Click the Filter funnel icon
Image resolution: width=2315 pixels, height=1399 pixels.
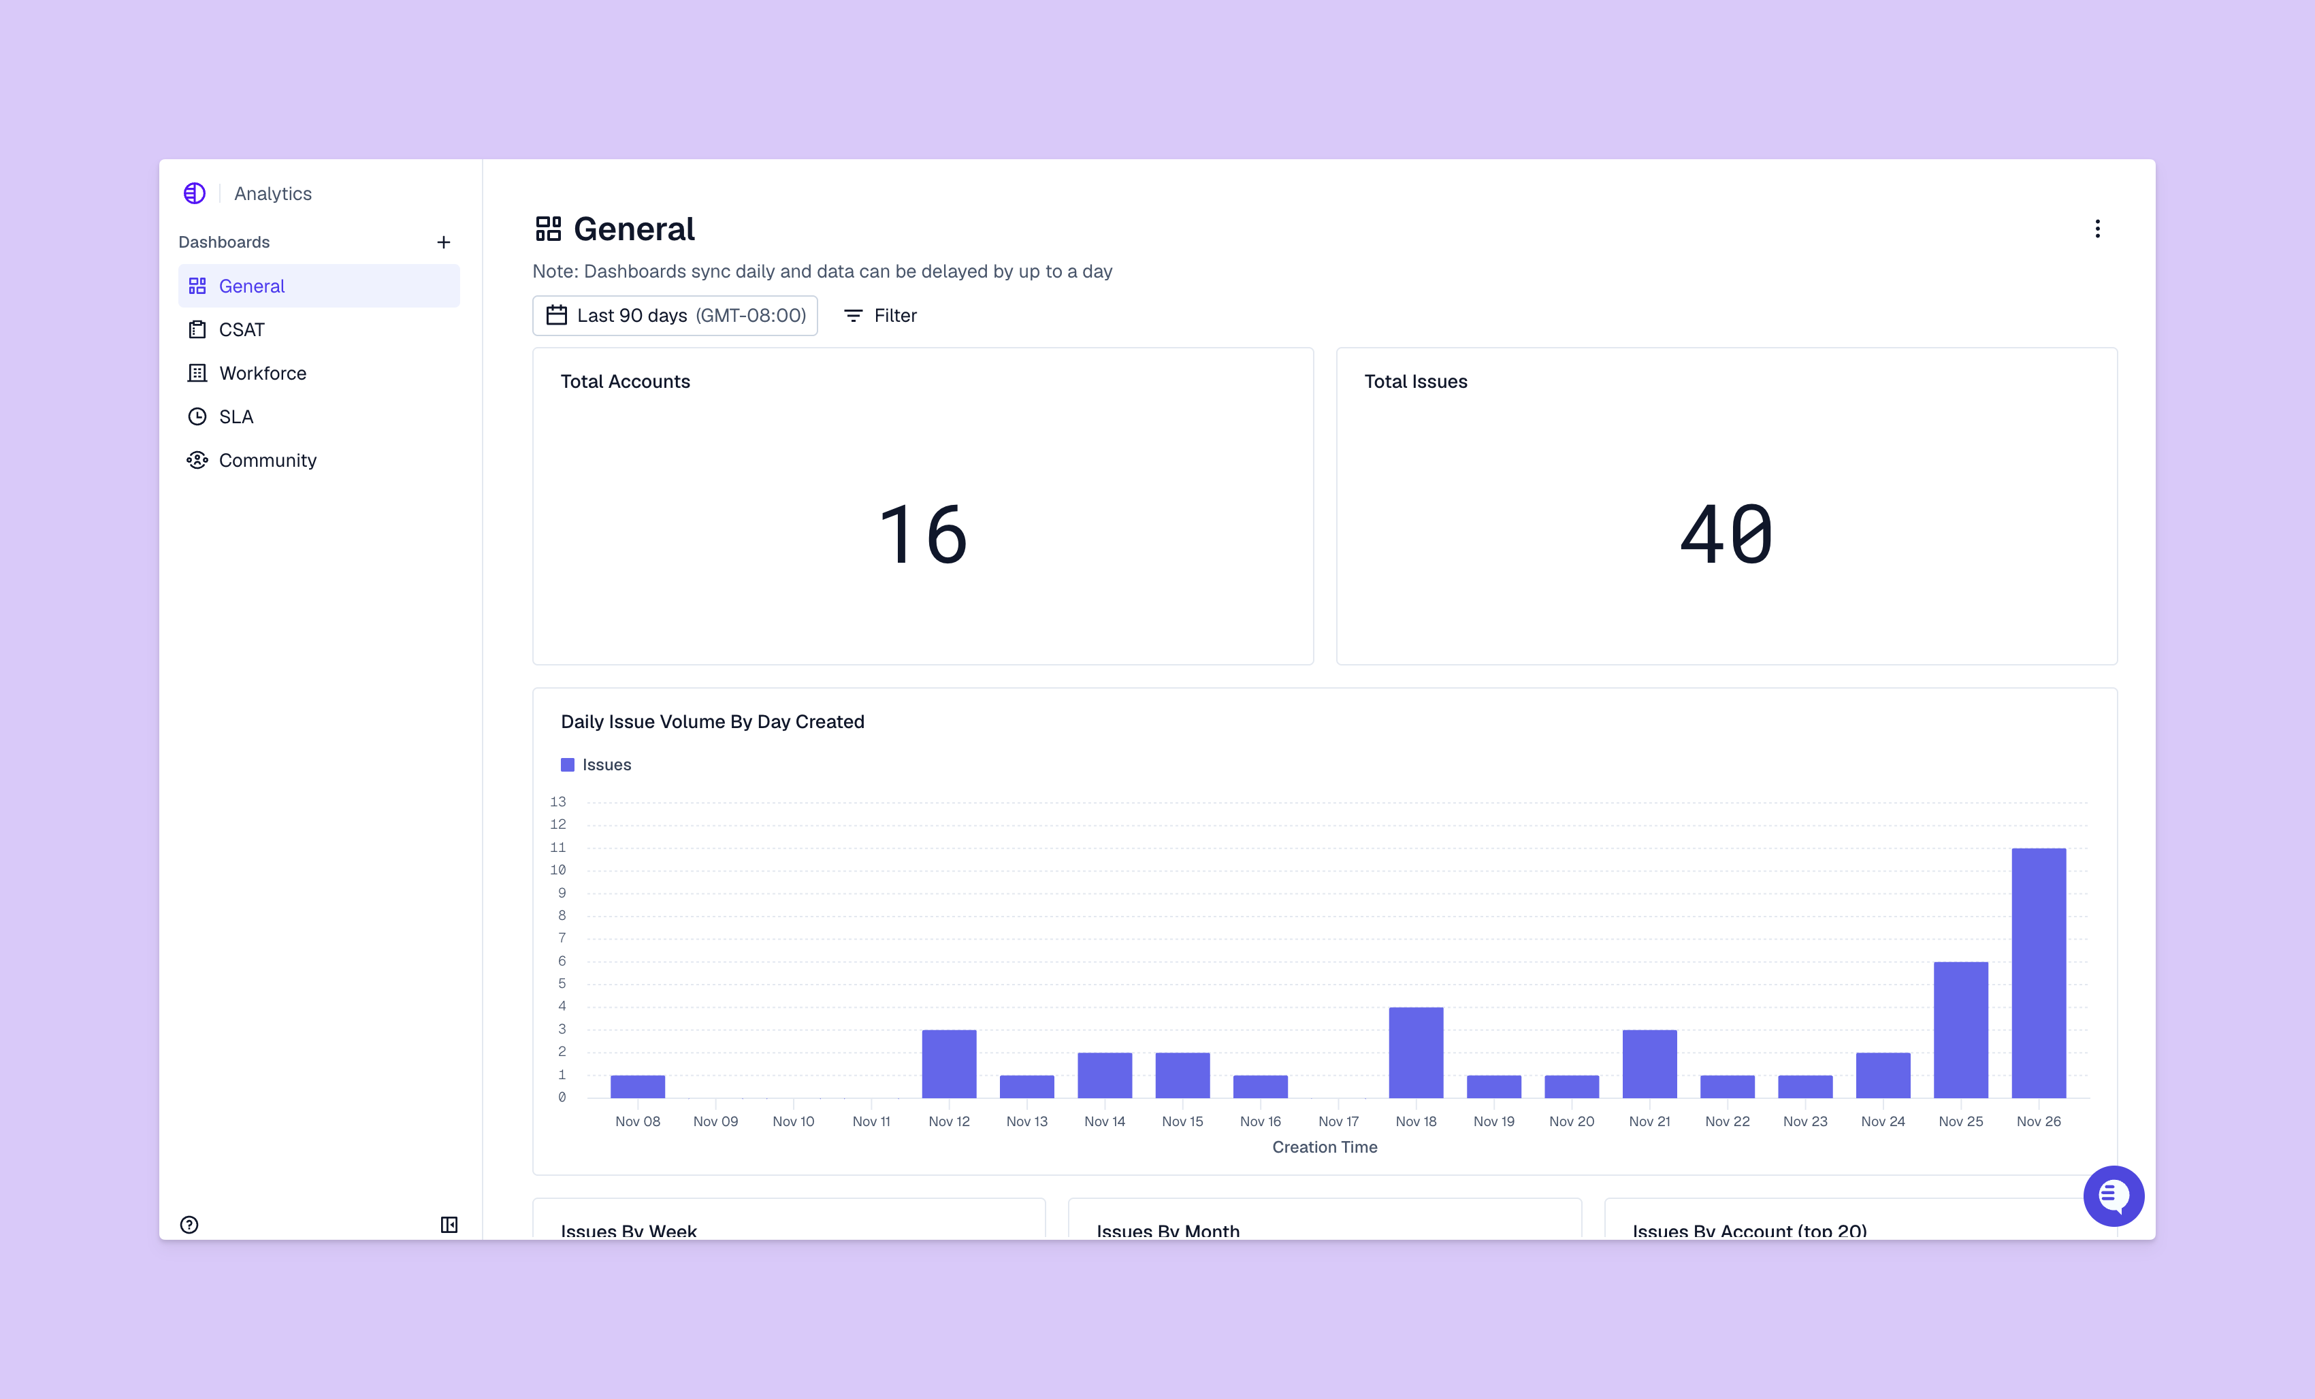[x=852, y=316]
